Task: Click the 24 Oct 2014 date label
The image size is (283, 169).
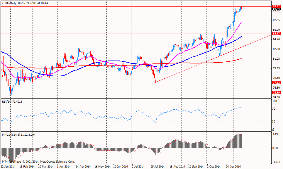Action: click(x=234, y=167)
